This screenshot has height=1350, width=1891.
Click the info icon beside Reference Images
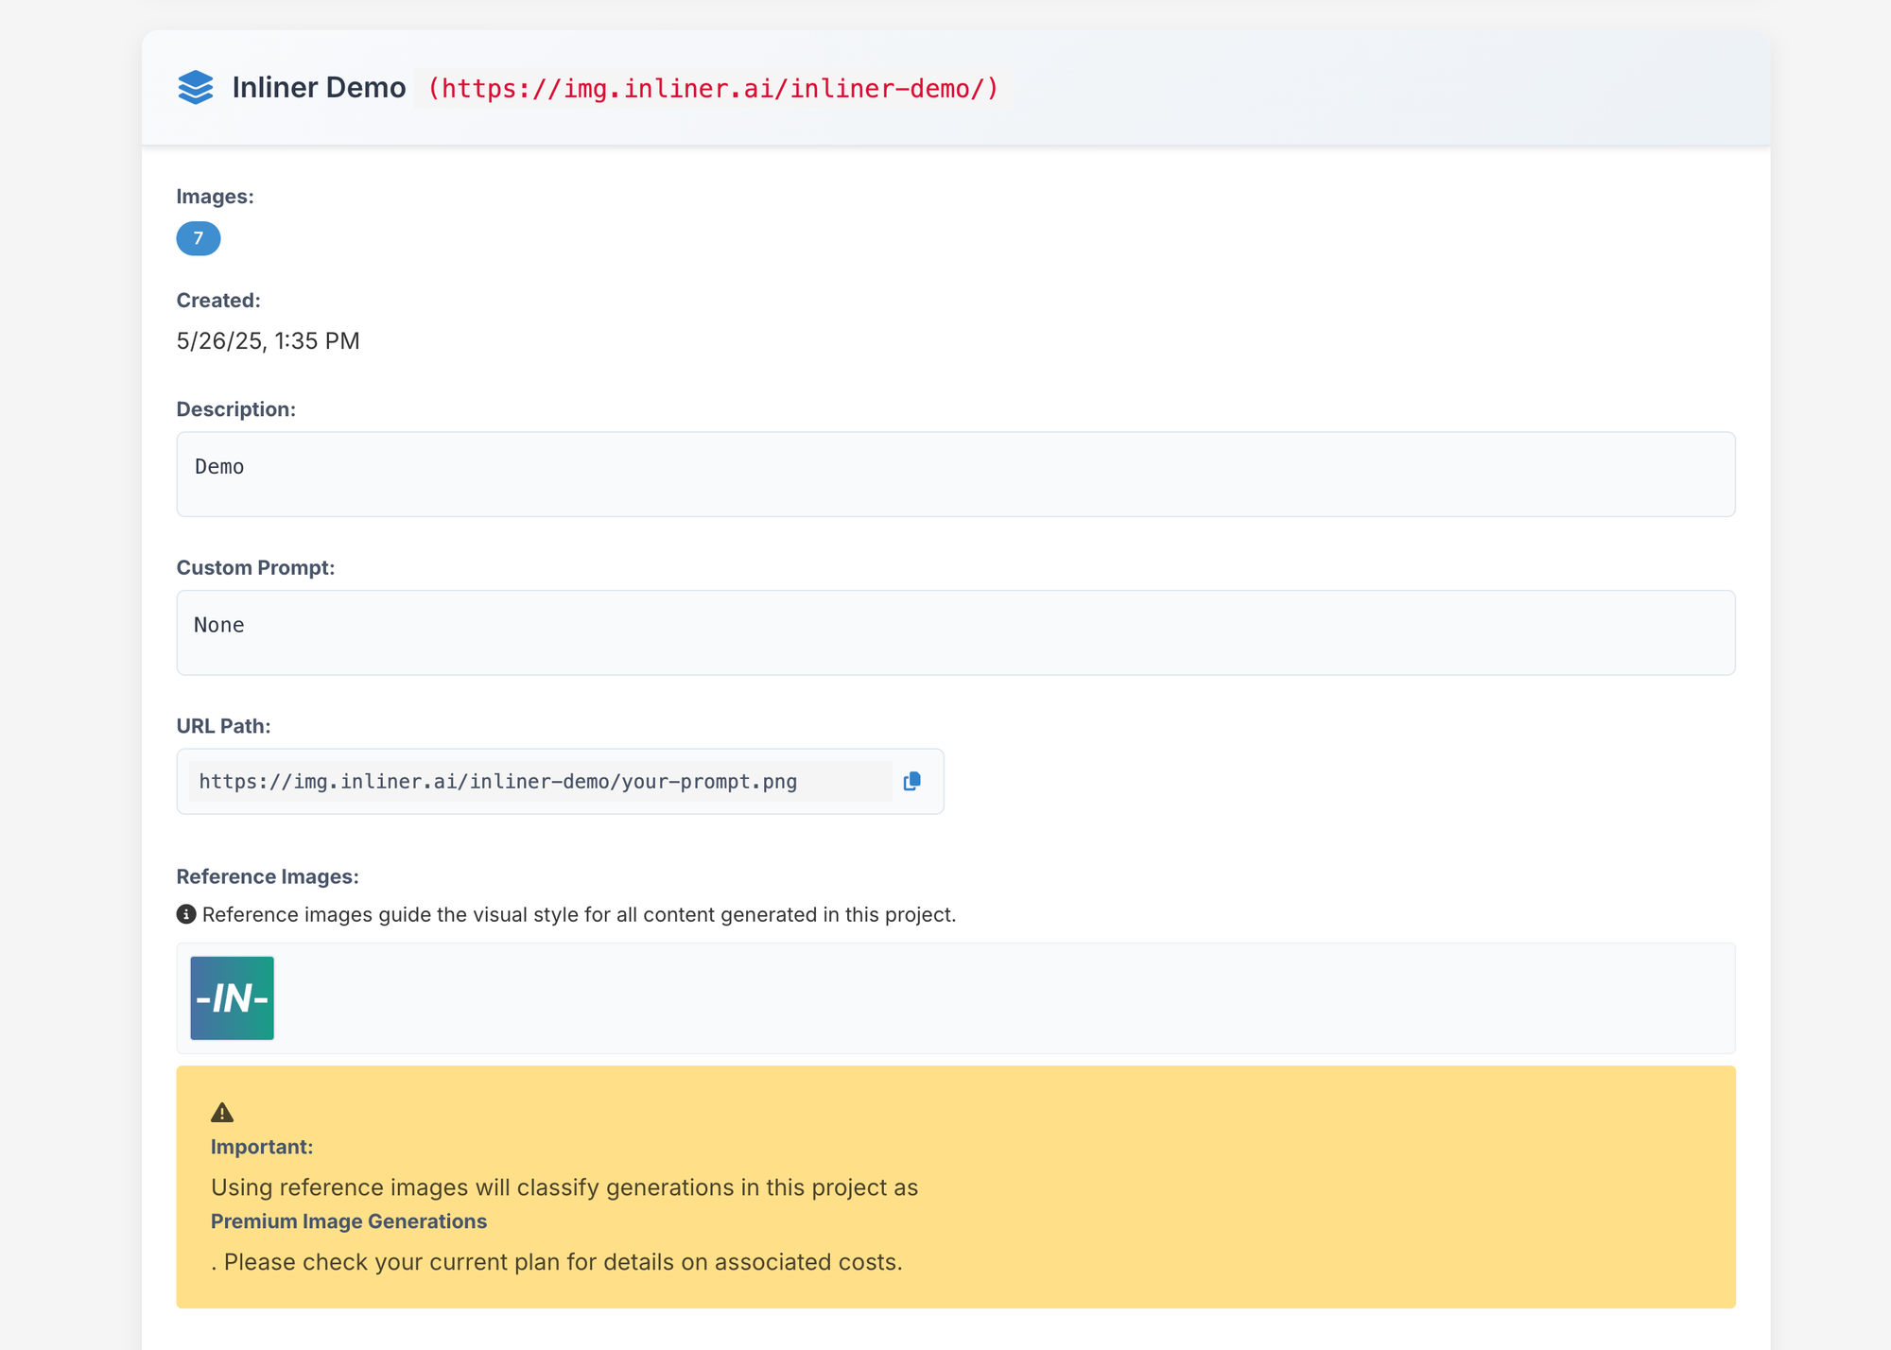[x=185, y=913]
